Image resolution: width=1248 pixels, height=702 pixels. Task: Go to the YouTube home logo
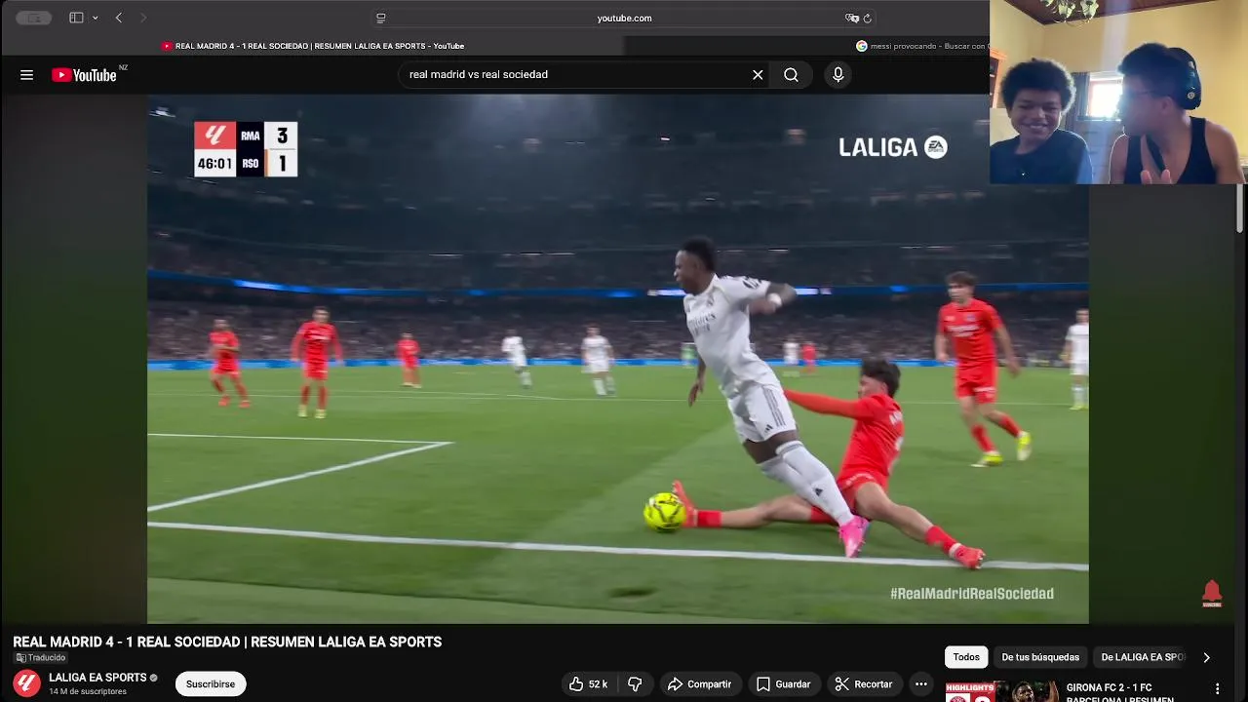point(84,75)
